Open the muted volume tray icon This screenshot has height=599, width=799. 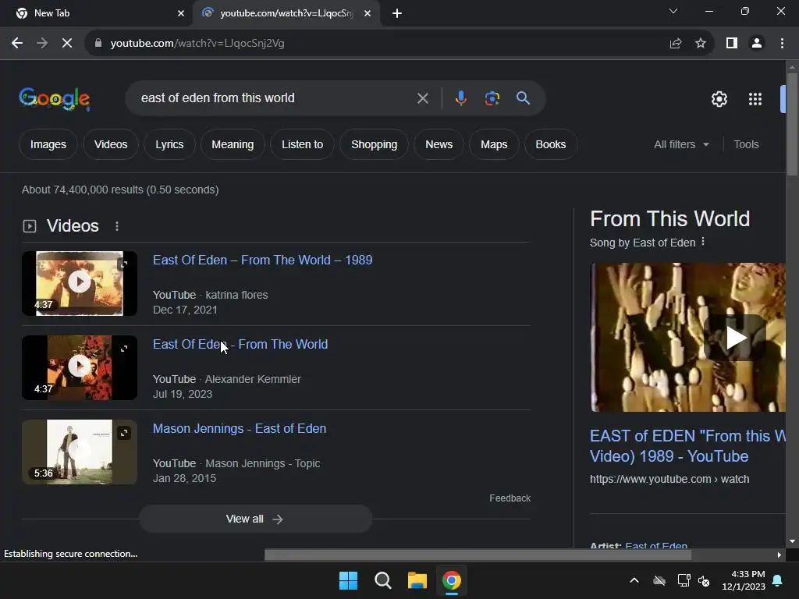tap(704, 580)
